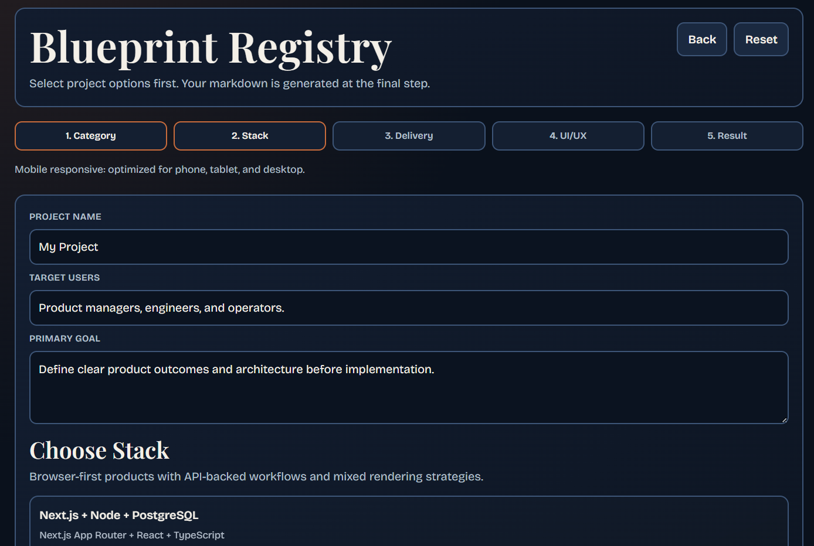Click the Primary Goal textarea resize handle

tap(784, 419)
